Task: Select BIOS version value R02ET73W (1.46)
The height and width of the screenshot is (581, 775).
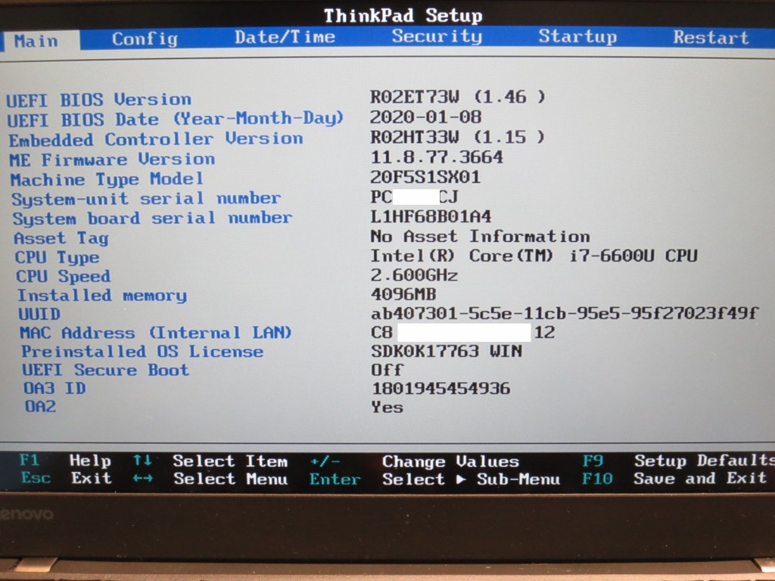Action: (x=458, y=96)
